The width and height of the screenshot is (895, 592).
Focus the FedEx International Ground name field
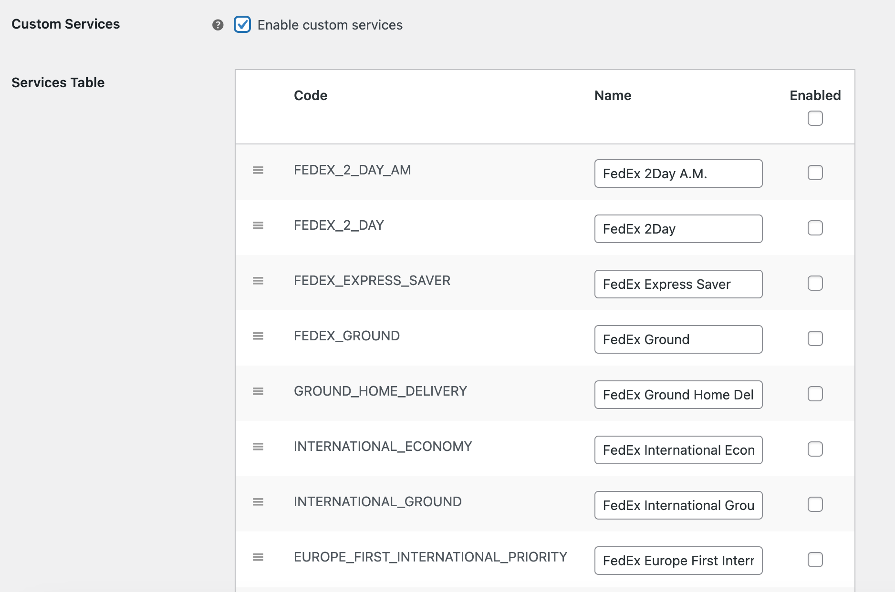(x=678, y=505)
